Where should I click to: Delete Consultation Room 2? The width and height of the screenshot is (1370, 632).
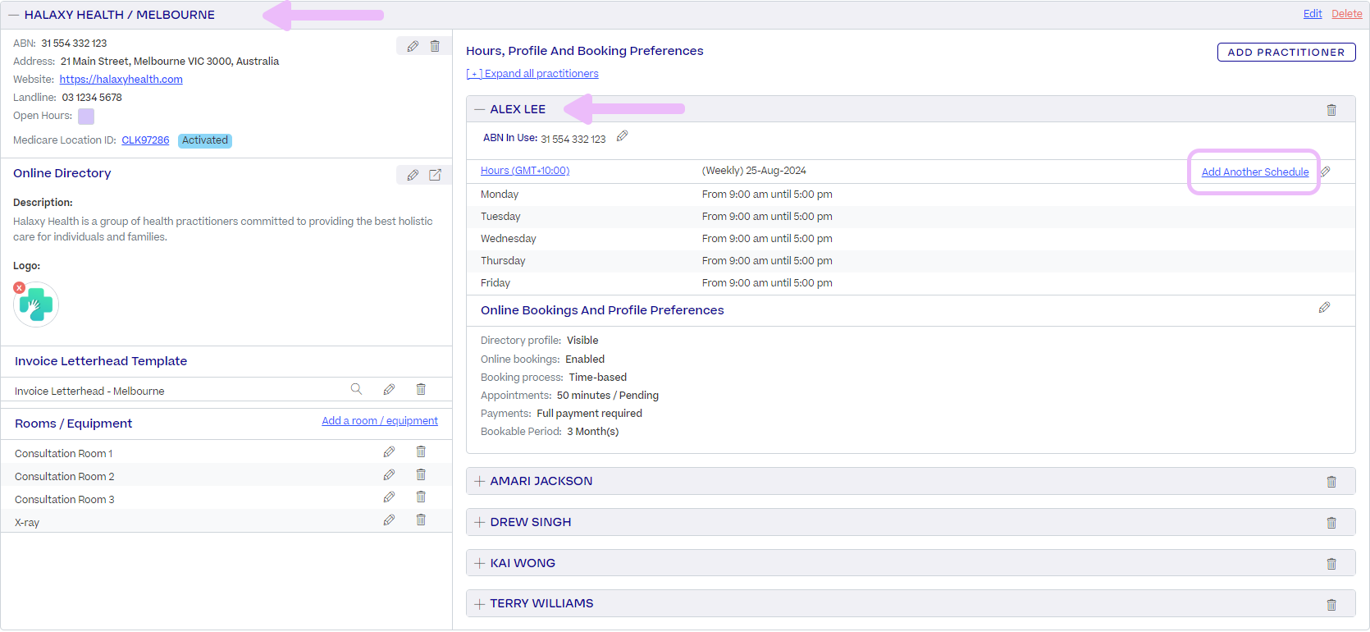pyautogui.click(x=421, y=474)
